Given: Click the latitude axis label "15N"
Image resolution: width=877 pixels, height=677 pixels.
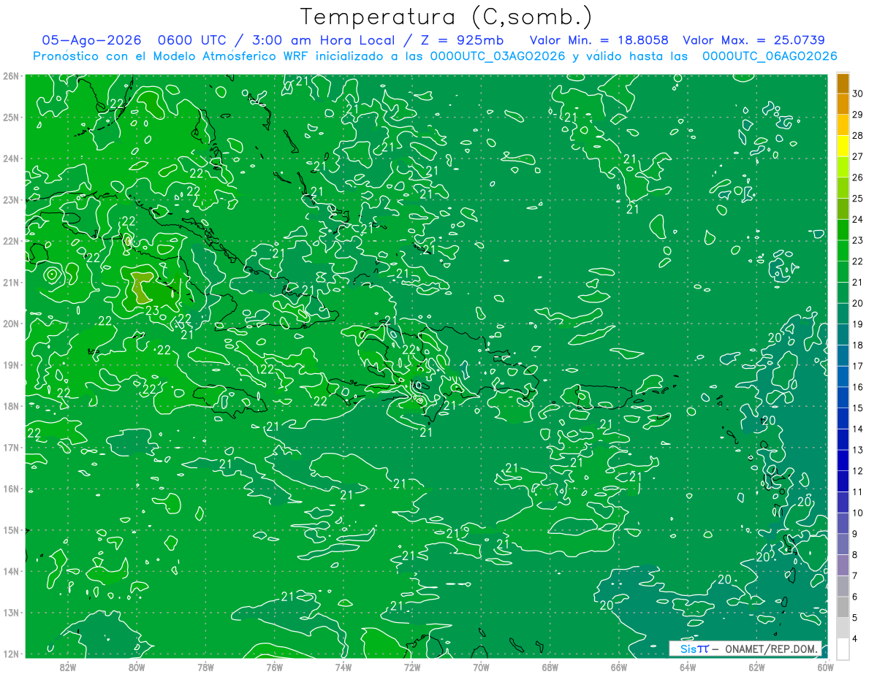Looking at the screenshot, I should click(11, 530).
